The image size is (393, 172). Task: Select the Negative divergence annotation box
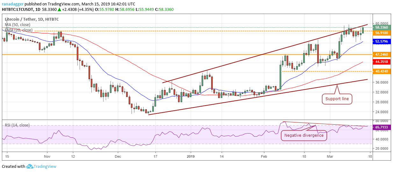point(304,135)
